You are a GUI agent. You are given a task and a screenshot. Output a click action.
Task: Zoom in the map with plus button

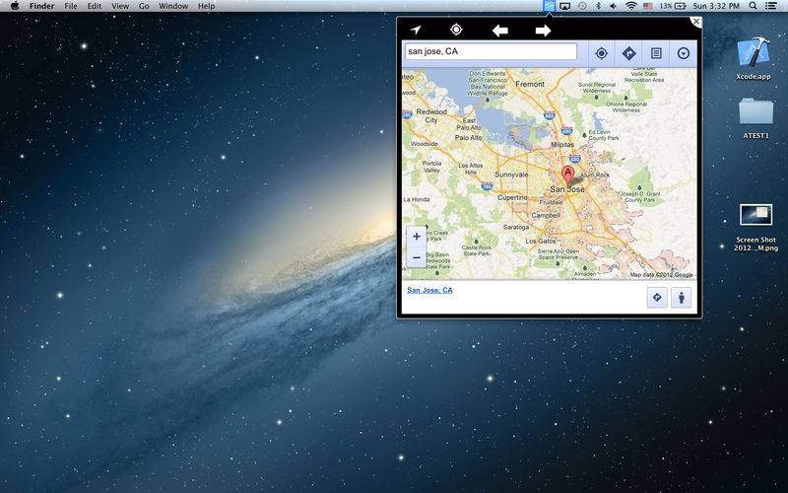click(x=416, y=237)
